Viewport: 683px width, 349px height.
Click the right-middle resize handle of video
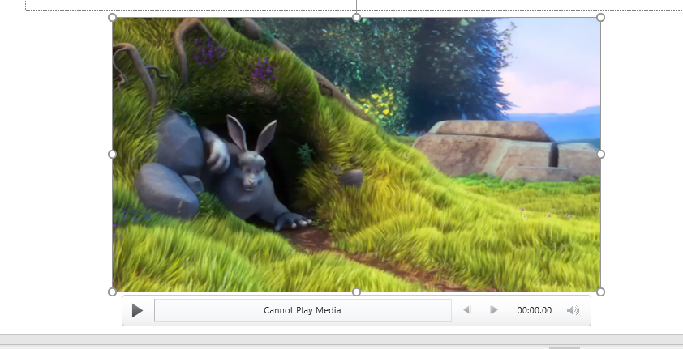pyautogui.click(x=601, y=155)
